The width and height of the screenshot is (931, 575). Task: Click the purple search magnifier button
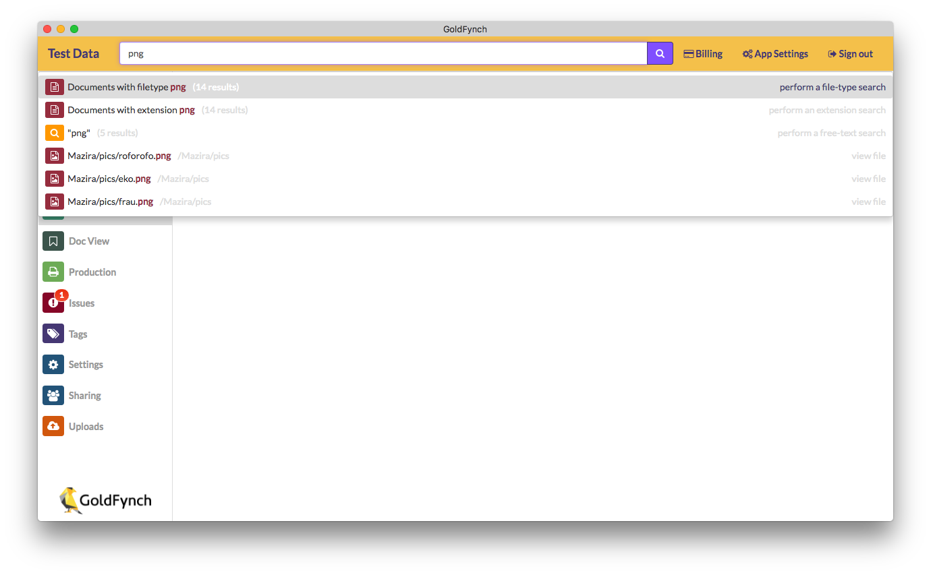(x=659, y=53)
